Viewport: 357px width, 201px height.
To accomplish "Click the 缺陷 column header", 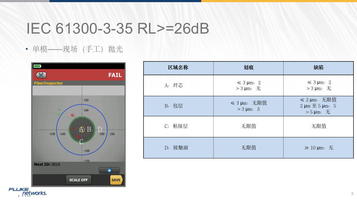I will [x=318, y=68].
